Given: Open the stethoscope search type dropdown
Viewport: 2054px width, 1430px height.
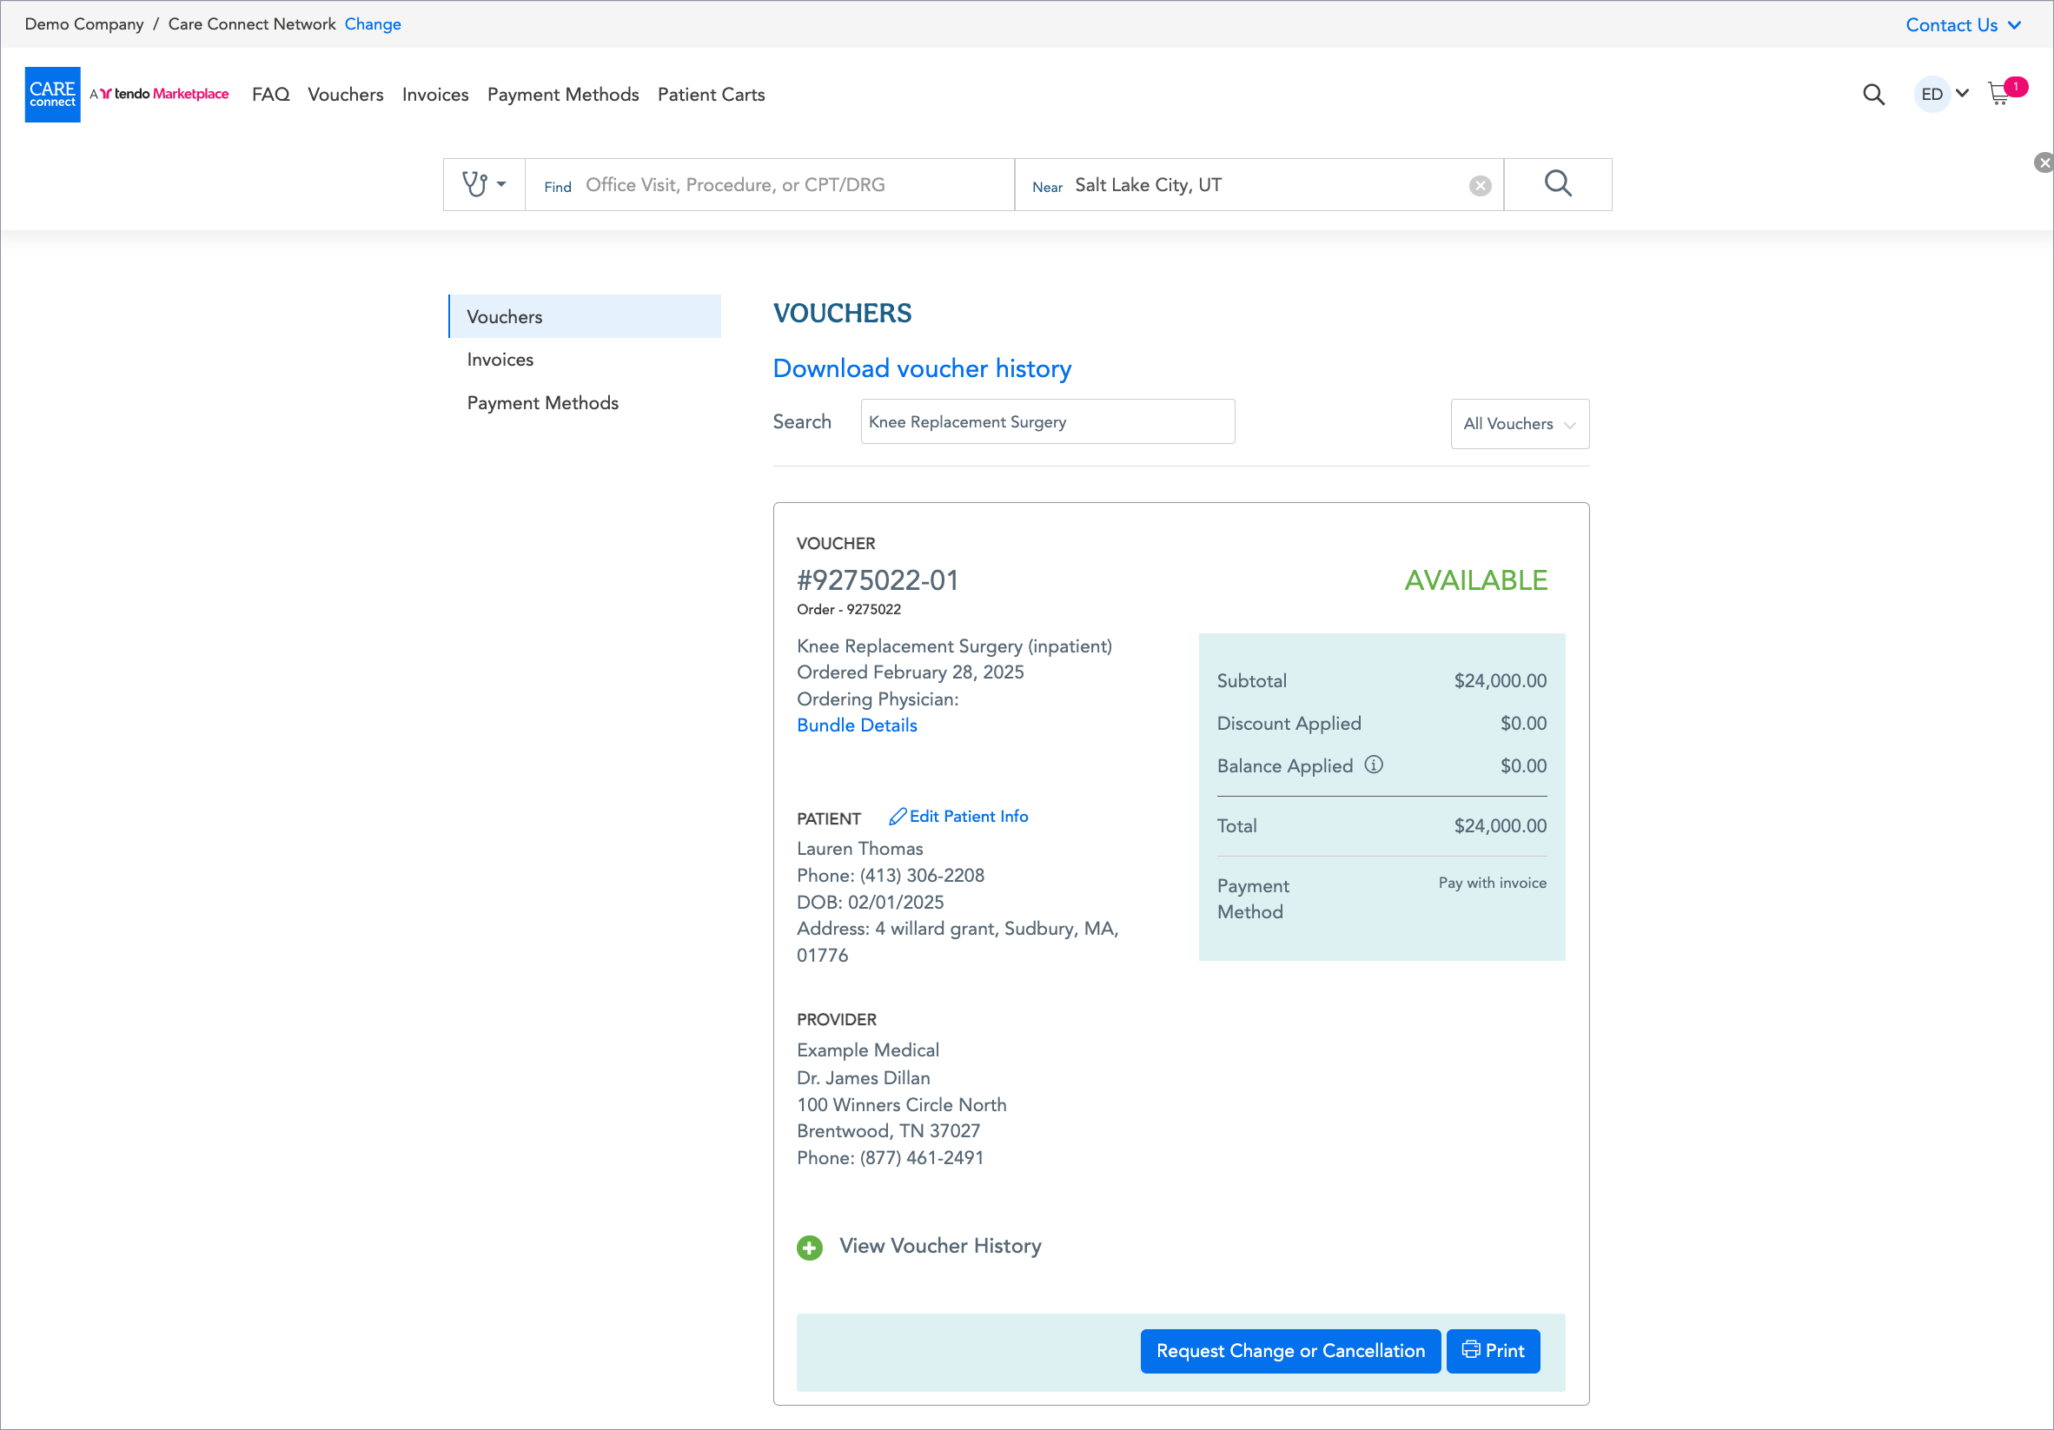Looking at the screenshot, I should pos(484,184).
